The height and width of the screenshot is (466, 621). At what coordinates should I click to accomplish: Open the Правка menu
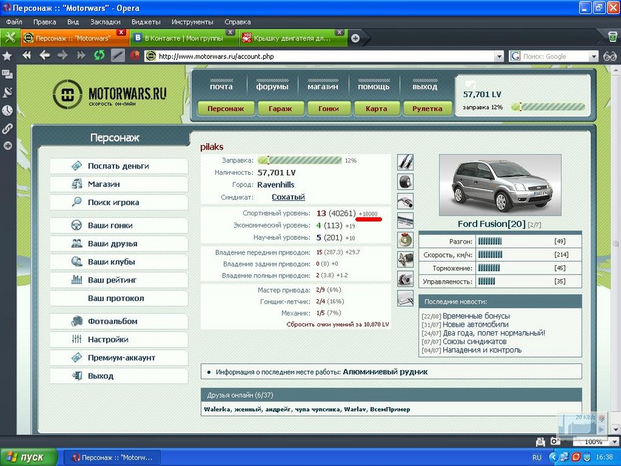coord(45,22)
